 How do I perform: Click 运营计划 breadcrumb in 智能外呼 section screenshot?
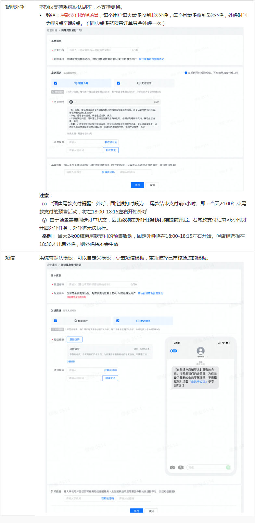click(52, 30)
